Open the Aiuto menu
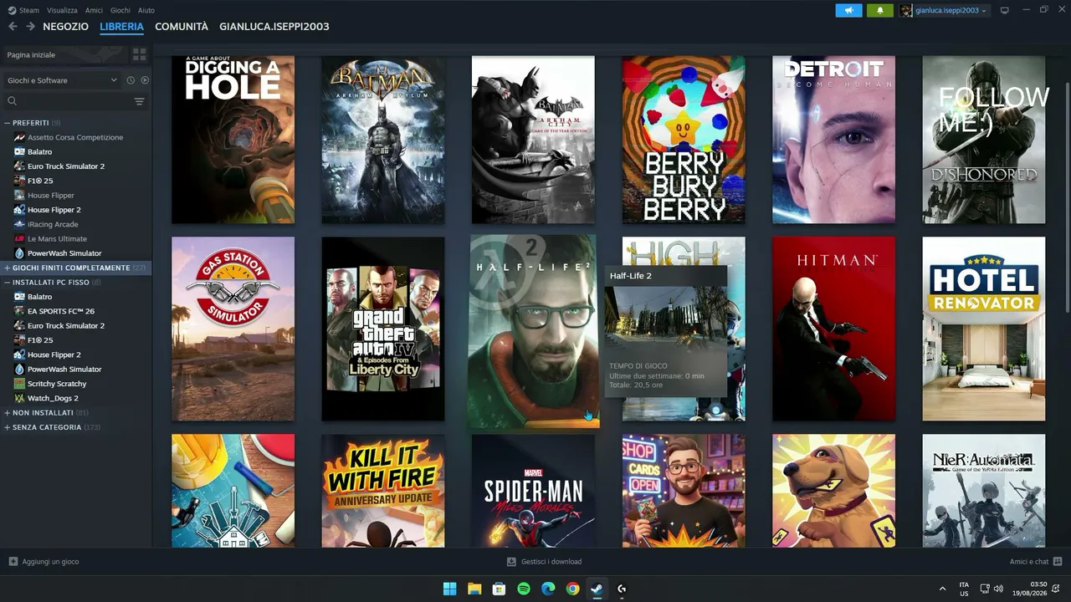Screen dimensions: 1071x602 coord(146,10)
